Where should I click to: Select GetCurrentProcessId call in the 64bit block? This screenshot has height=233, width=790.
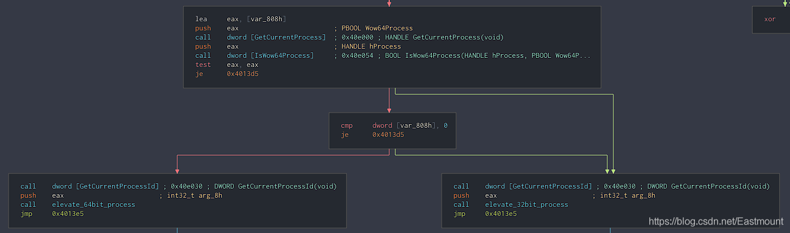[90, 186]
